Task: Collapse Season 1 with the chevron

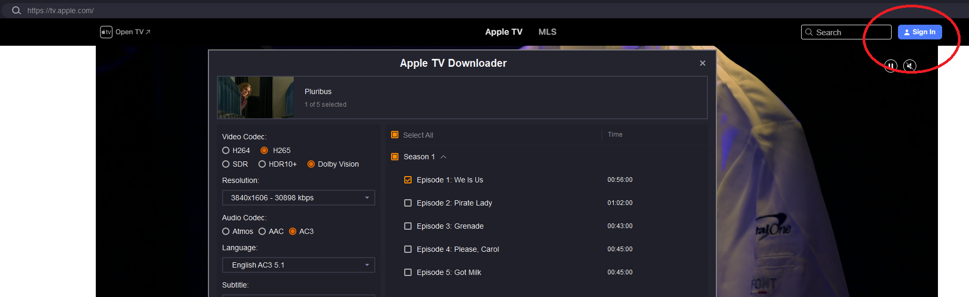Action: [443, 157]
